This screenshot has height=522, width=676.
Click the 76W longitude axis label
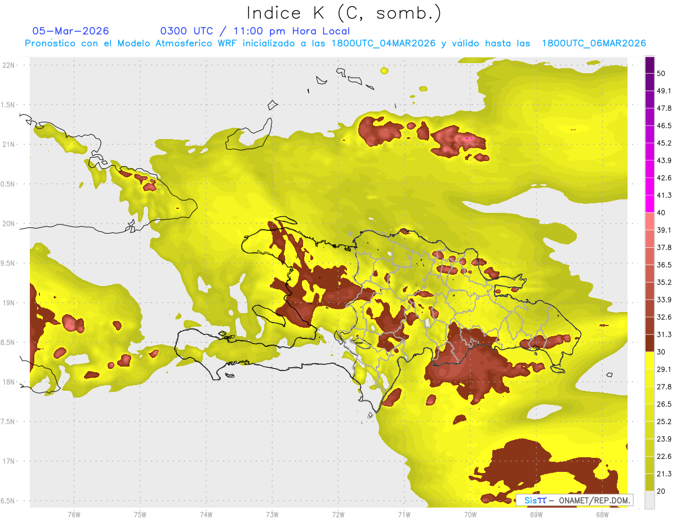[x=74, y=514]
